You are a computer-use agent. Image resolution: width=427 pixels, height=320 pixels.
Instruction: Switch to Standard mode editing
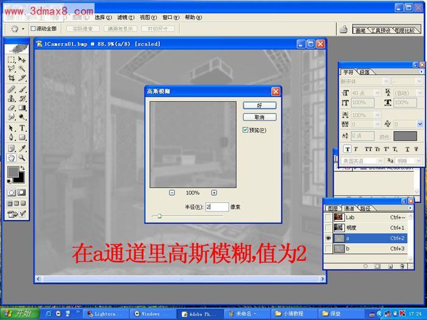point(11,193)
